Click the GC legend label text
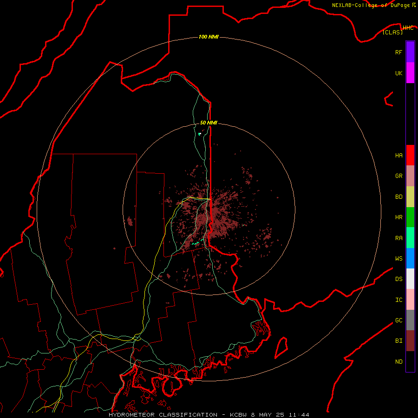This screenshot has width=418, height=418. [399, 320]
